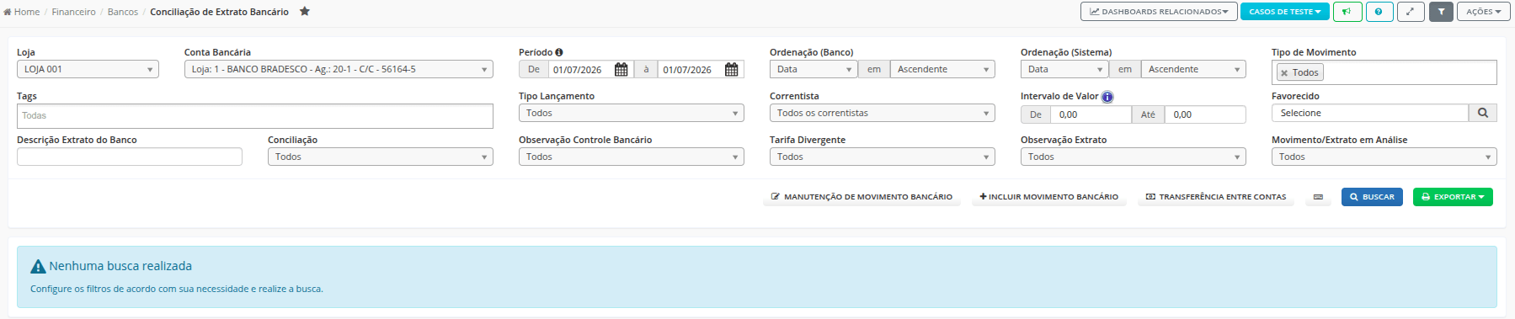Image resolution: width=1515 pixels, height=319 pixels.
Task: Click the Buscar button
Action: click(x=1372, y=197)
